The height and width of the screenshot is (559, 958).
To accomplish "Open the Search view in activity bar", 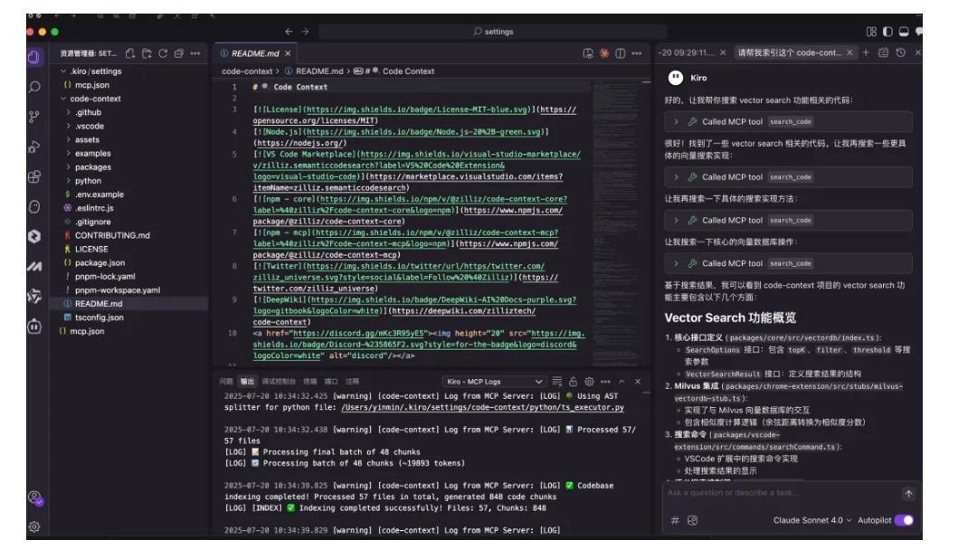I will coord(34,87).
